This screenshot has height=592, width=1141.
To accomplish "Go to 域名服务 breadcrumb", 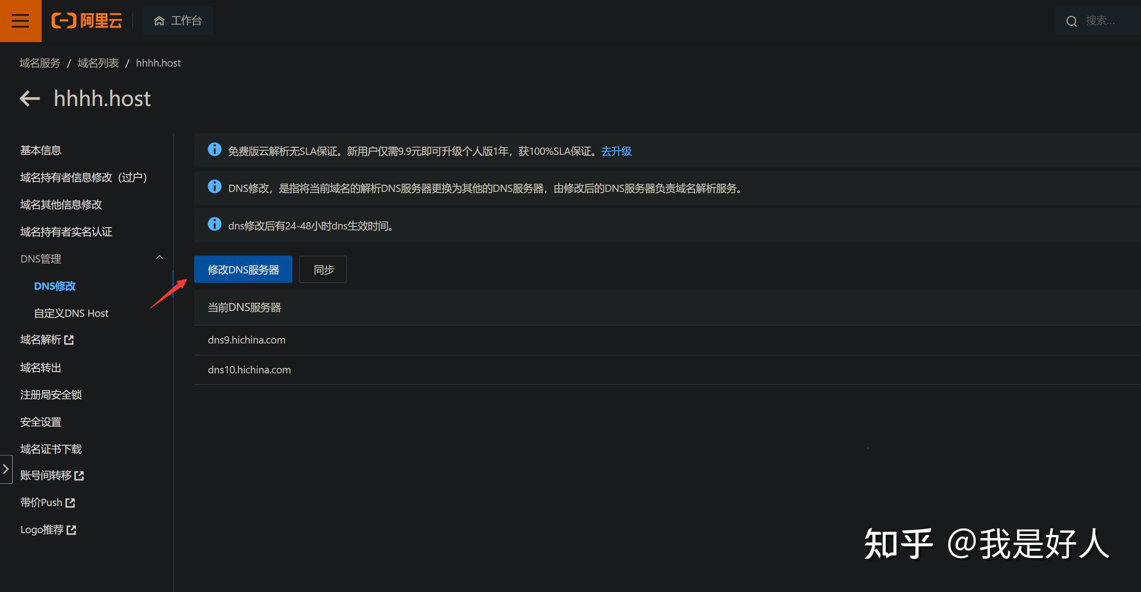I will pos(40,63).
